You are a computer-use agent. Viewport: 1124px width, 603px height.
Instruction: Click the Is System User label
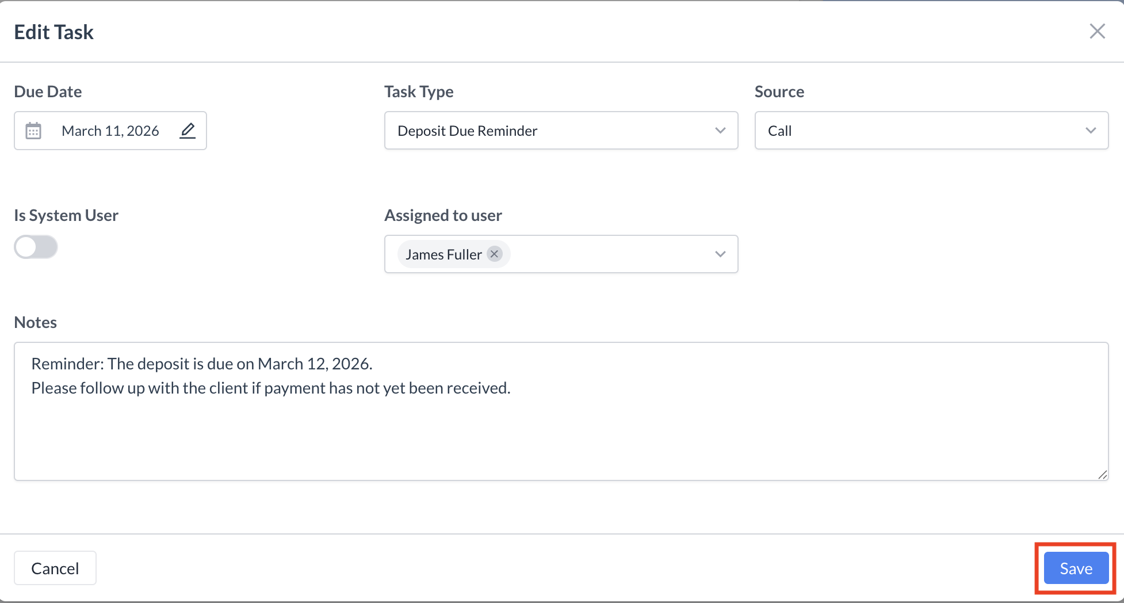tap(66, 215)
